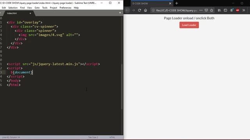Open Sublime Text Selection menu
Screen dimensions: 250x140
pos(13,8)
